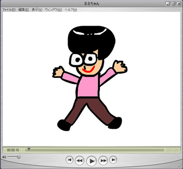Click the rewind button
This screenshot has height=169, width=183.
(x=80, y=160)
